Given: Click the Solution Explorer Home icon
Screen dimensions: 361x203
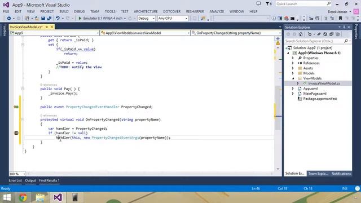Looking at the screenshot, I should [301, 34].
